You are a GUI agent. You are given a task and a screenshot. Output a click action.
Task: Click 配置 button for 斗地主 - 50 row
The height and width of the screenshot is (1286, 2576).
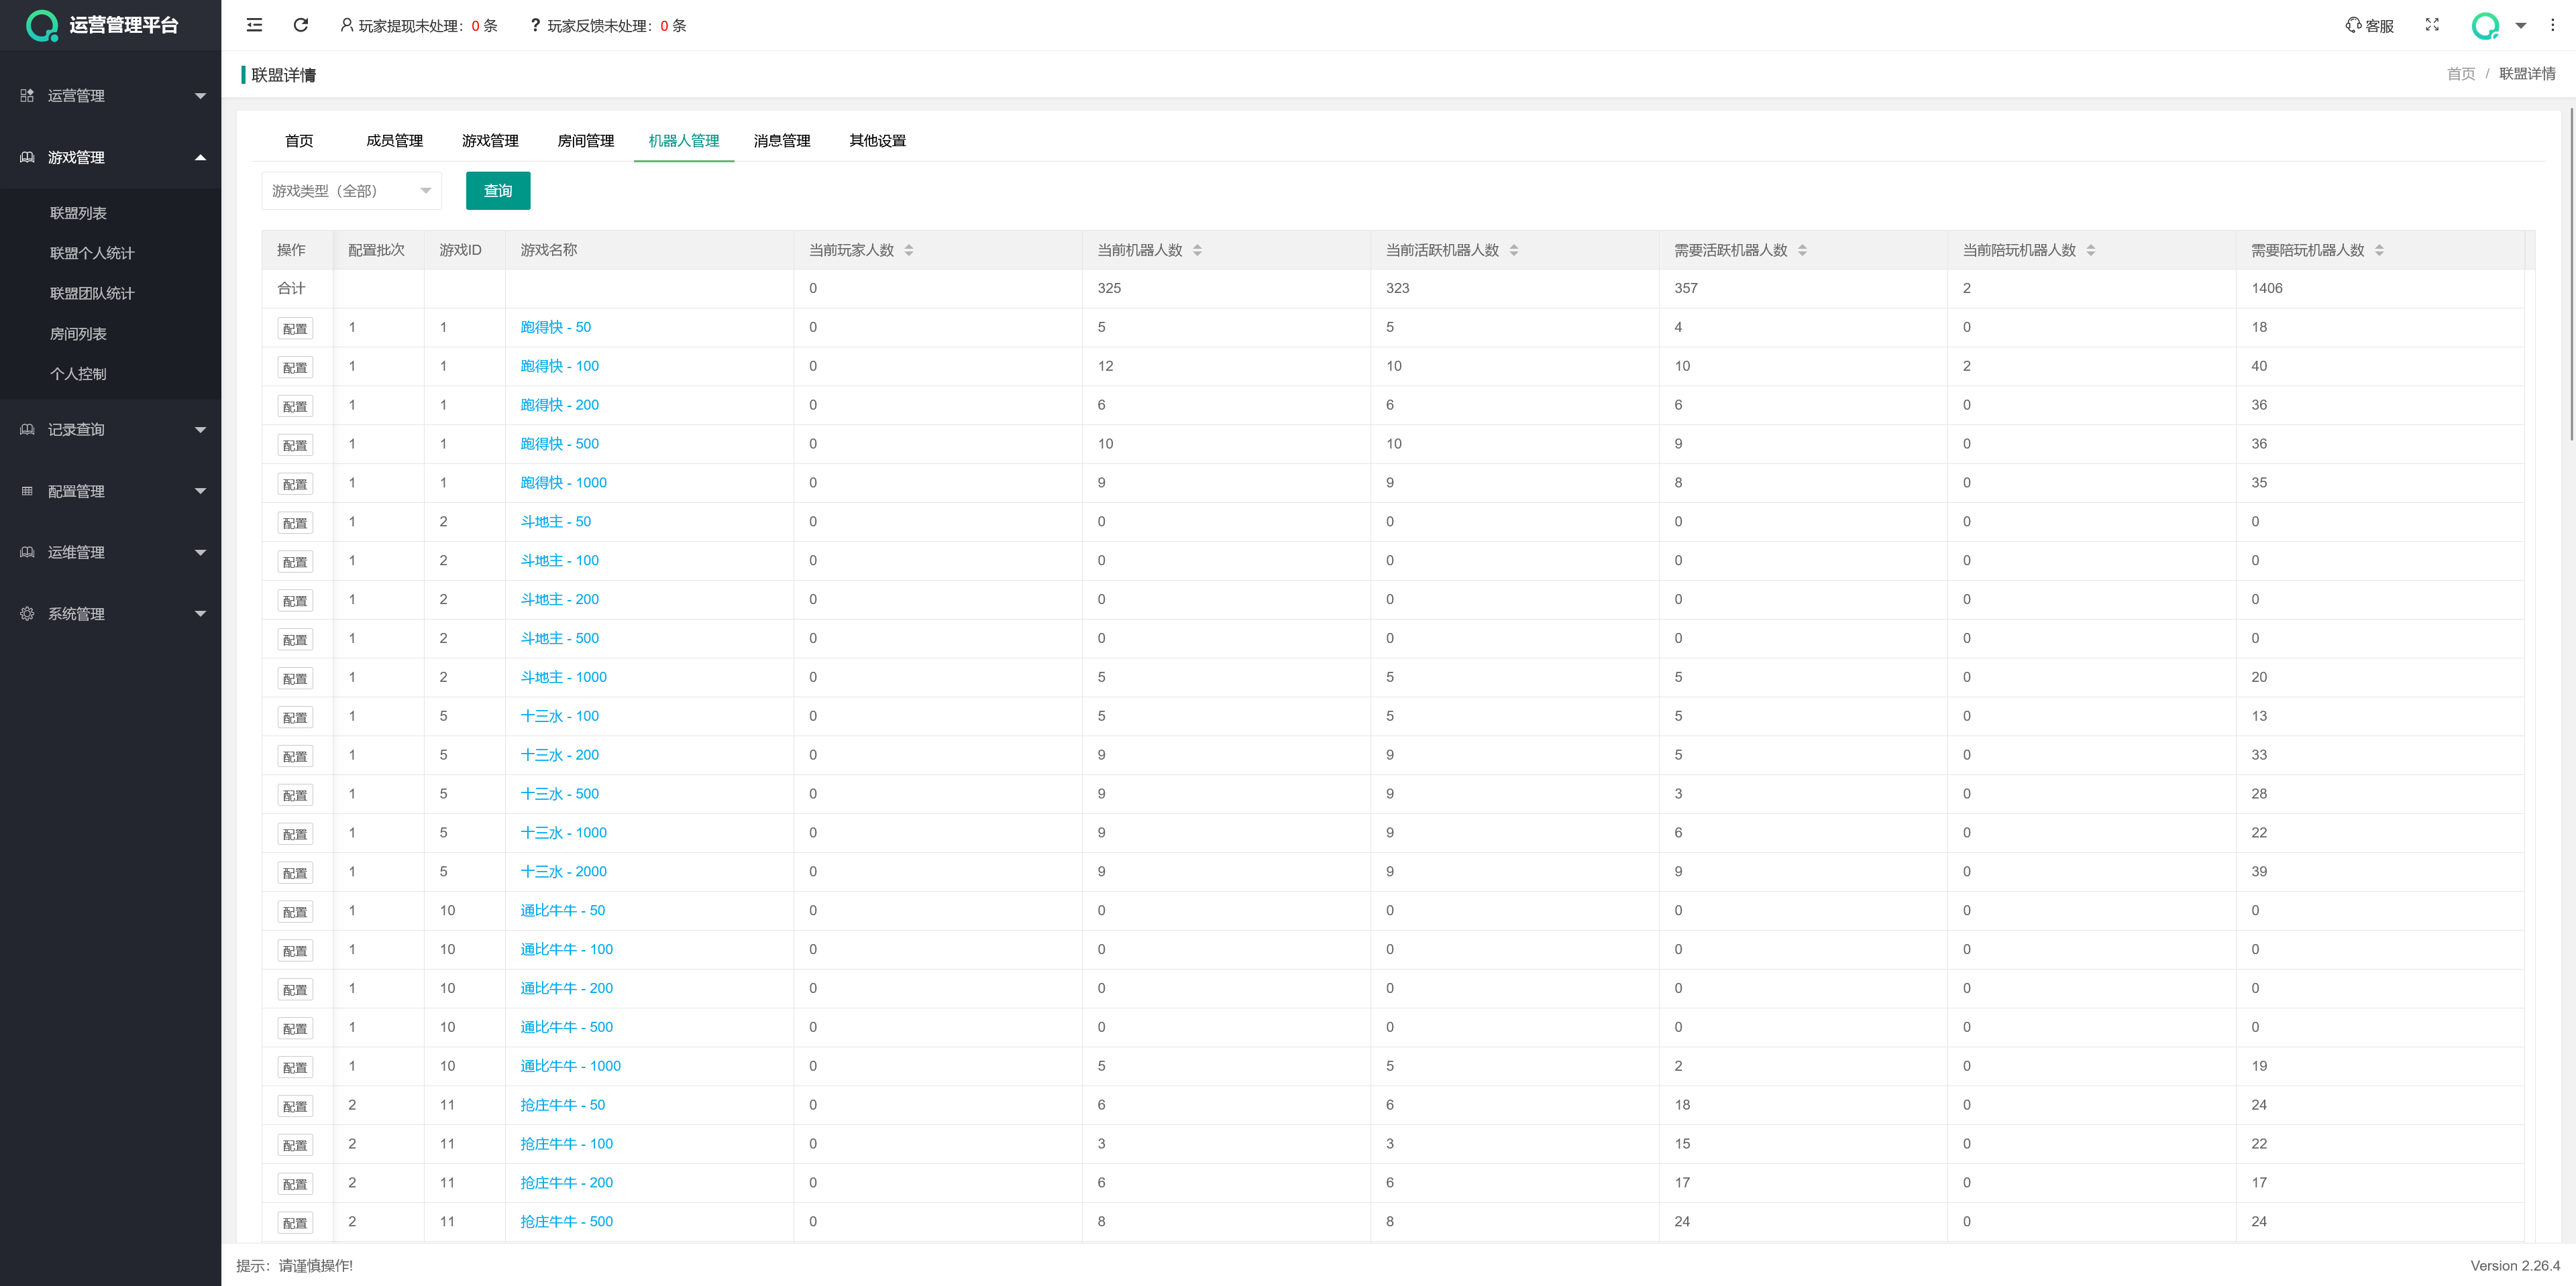coord(294,522)
